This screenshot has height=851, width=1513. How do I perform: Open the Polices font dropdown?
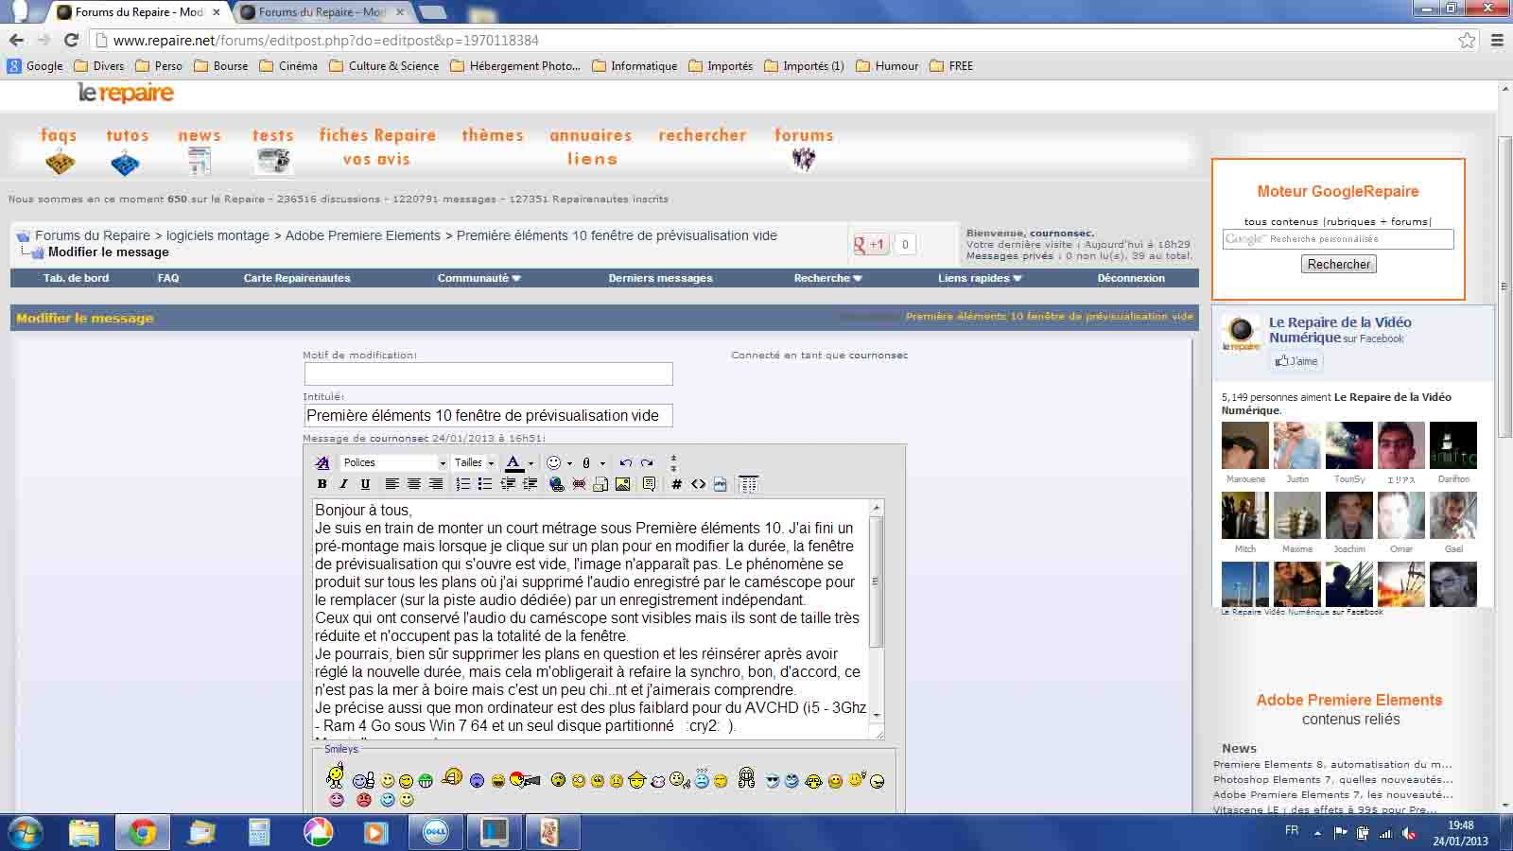pyautogui.click(x=394, y=462)
